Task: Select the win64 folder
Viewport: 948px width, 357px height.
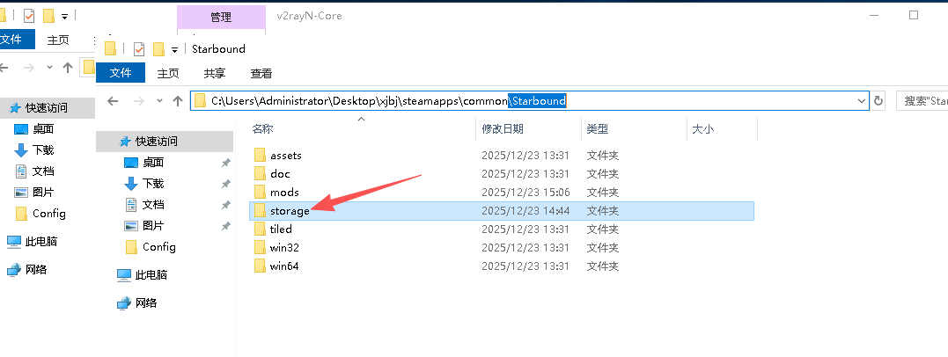Action: click(284, 266)
